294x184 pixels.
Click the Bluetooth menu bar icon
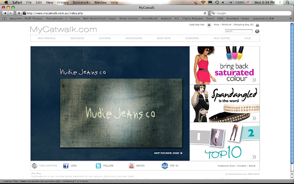(280, 2)
